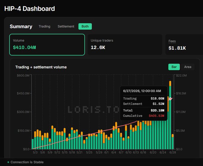Click the 6/28 date axis label

(173, 152)
